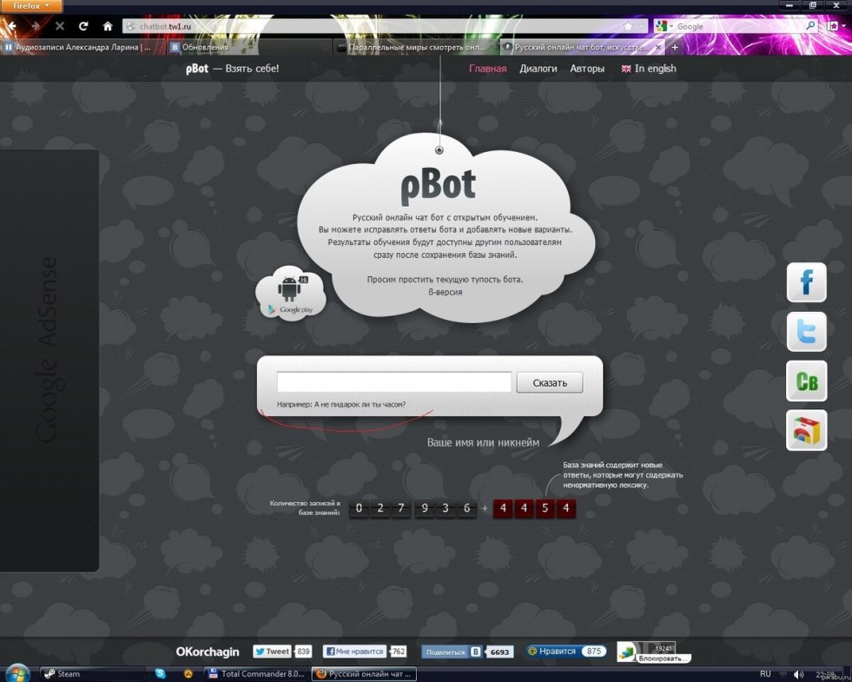Viewport: 852px width, 682px height.
Task: Click the Facebook icon in right sidebar
Action: [x=806, y=282]
